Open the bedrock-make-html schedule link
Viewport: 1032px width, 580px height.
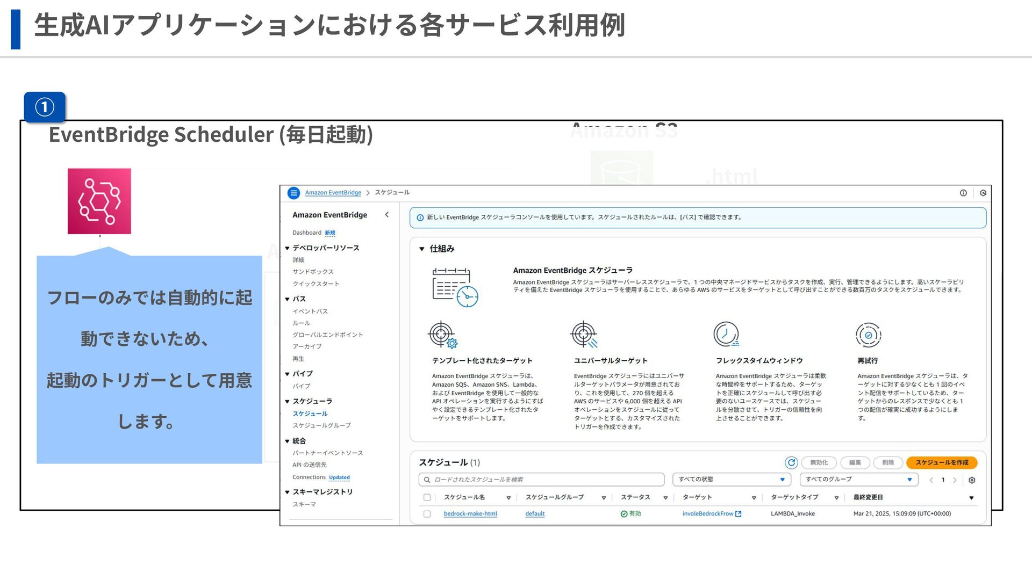(x=470, y=514)
